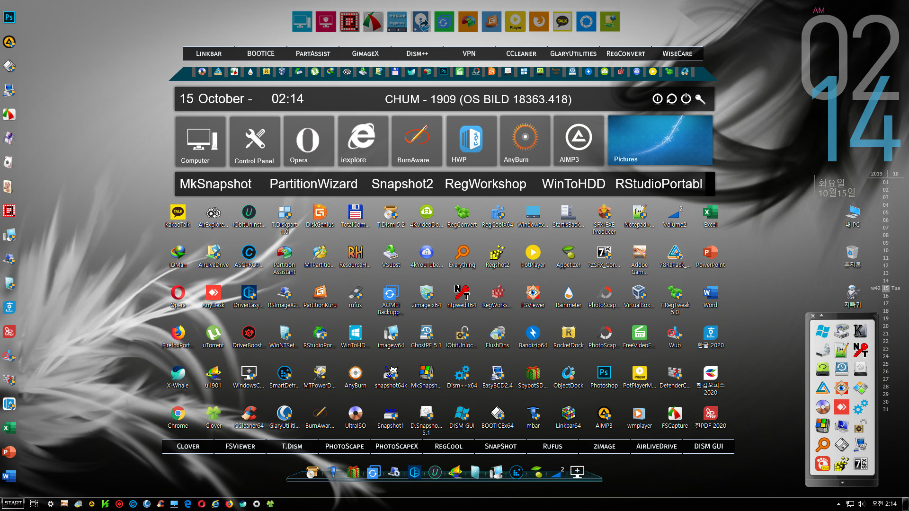Open the HWP tile
909x511 pixels.
click(471, 141)
